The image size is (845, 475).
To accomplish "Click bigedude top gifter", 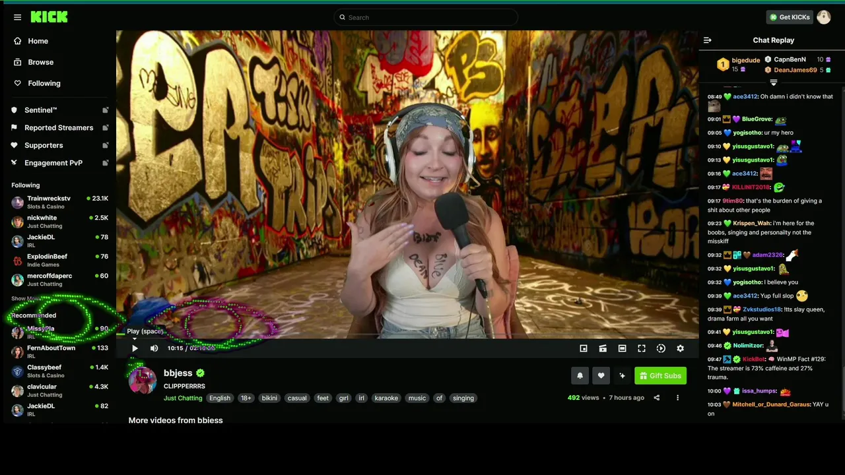I will [745, 60].
